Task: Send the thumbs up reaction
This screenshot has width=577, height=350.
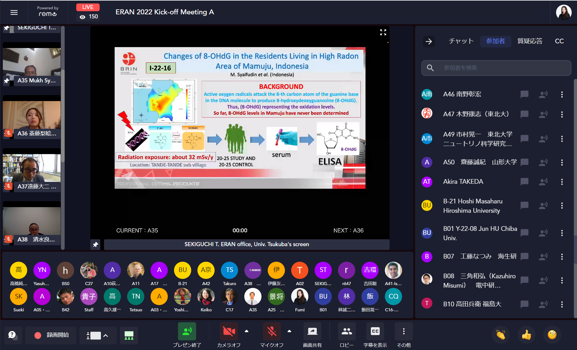Action: (526, 335)
